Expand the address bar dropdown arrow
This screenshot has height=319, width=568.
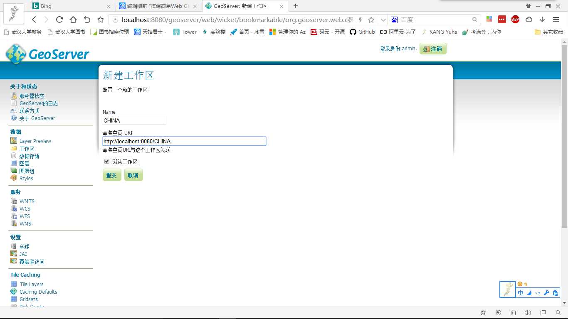pyautogui.click(x=383, y=20)
